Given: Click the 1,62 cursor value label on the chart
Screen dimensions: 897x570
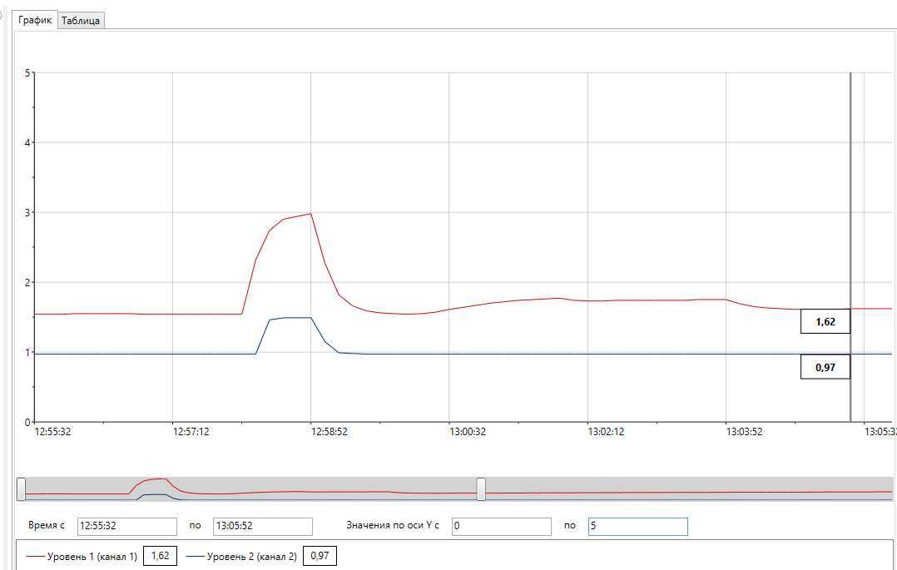Looking at the screenshot, I should point(825,321).
